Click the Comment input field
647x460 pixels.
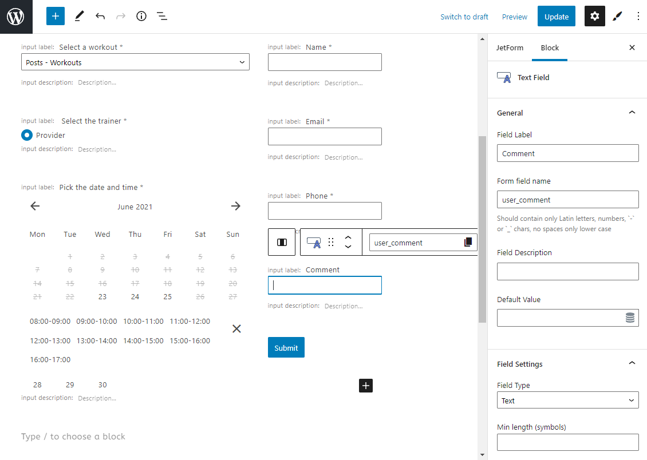(325, 285)
